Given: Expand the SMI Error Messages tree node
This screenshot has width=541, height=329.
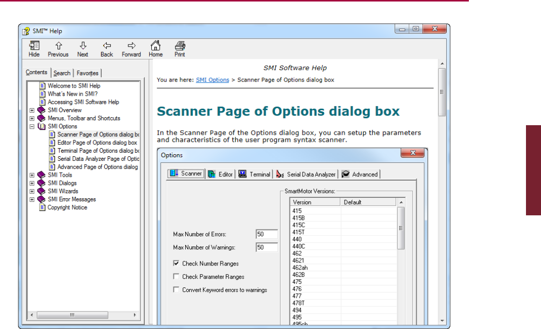Looking at the screenshot, I should [32, 200].
